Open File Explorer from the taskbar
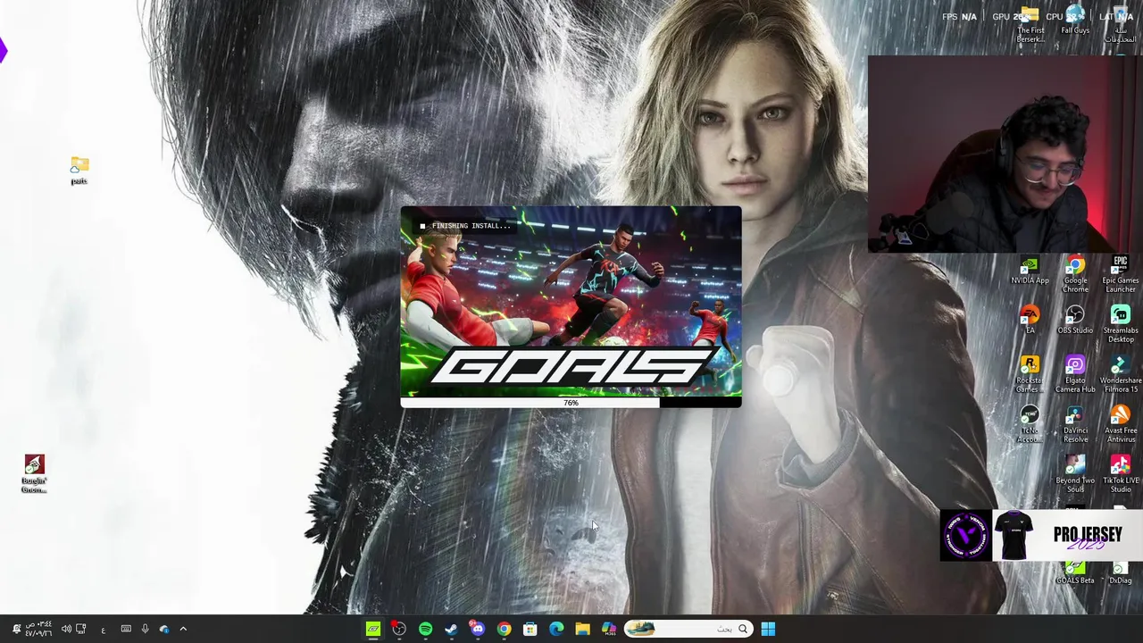 [582, 629]
